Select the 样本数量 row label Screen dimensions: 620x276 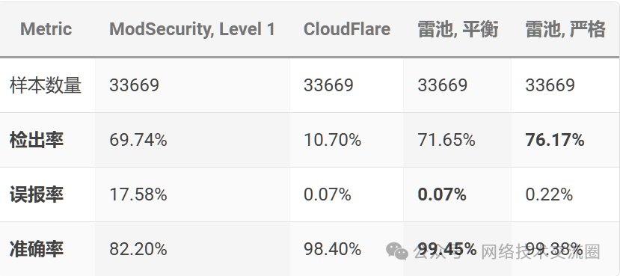click(46, 85)
